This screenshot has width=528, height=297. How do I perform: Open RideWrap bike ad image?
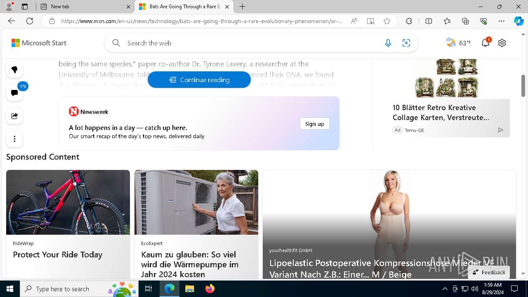point(68,202)
